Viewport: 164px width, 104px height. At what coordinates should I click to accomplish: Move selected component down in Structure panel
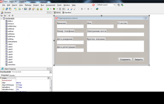(x=12, y=16)
